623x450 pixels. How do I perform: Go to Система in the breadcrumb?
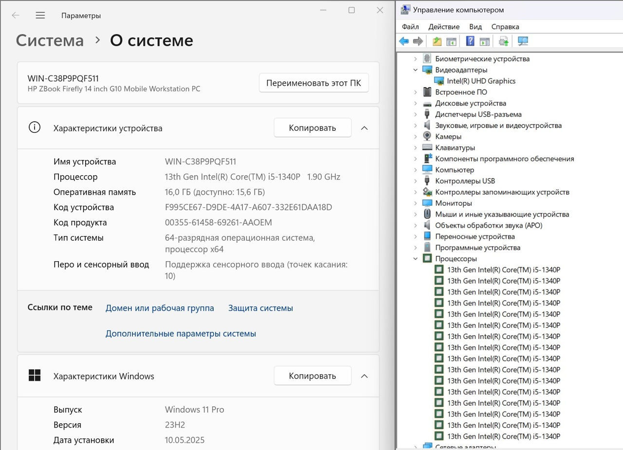coord(50,40)
